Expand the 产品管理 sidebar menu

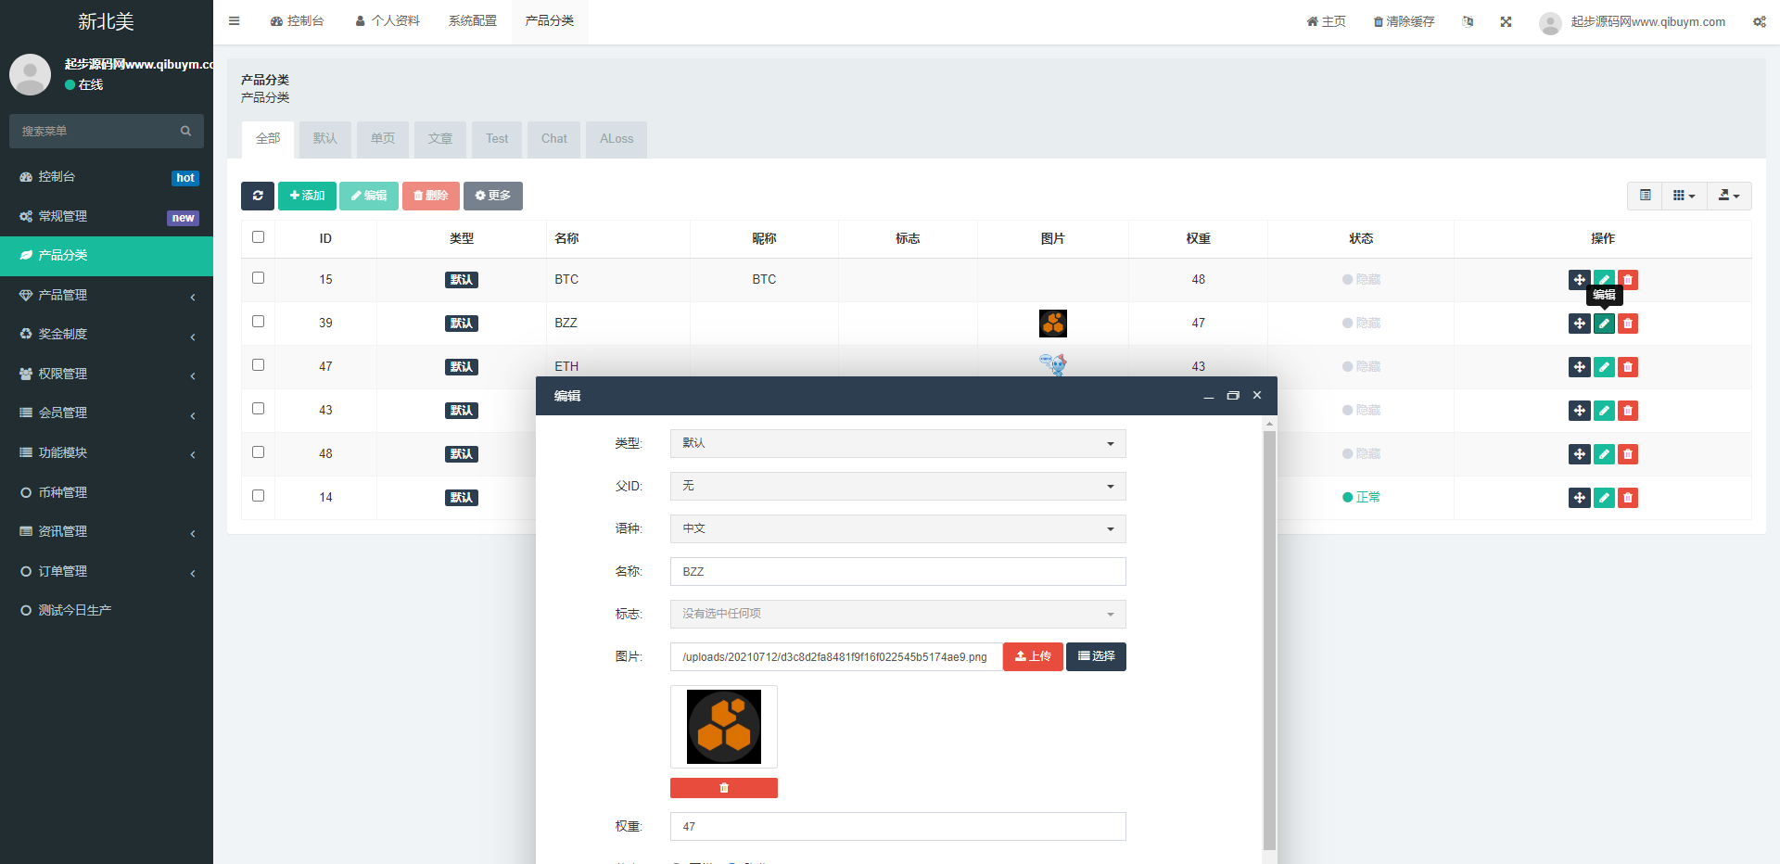(107, 296)
